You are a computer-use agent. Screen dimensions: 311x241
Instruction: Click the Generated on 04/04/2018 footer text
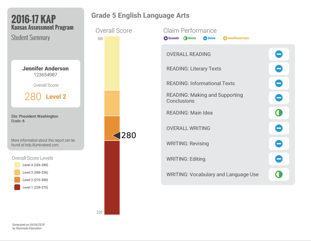coord(28,225)
